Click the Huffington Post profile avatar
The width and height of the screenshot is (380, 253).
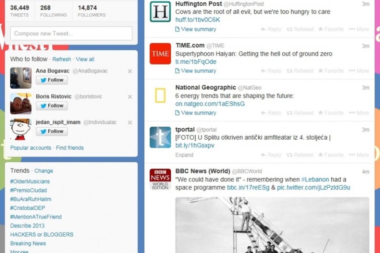[160, 11]
